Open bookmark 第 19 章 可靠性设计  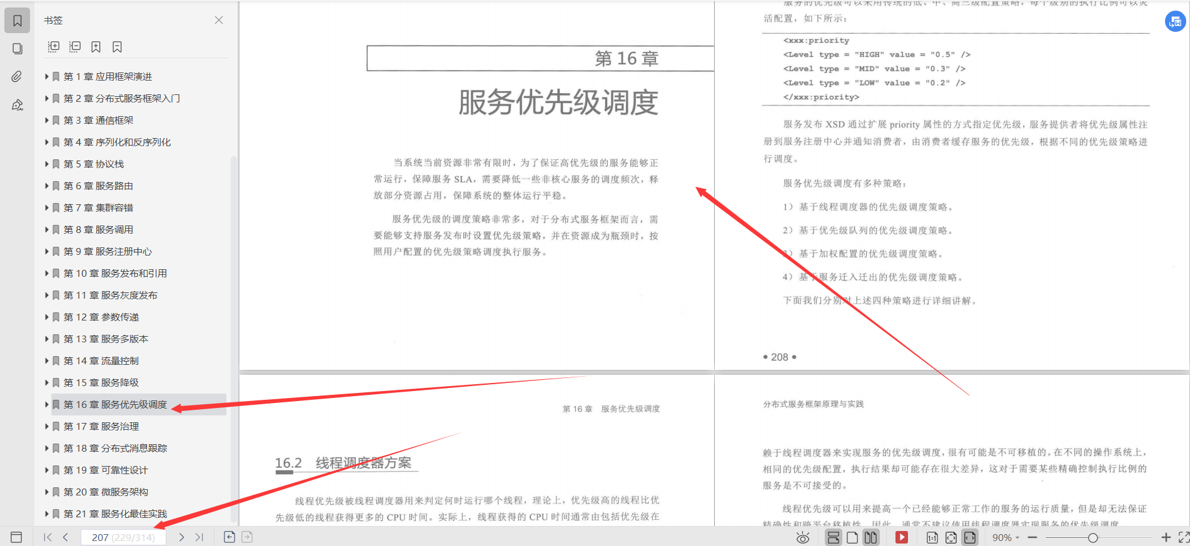click(106, 470)
